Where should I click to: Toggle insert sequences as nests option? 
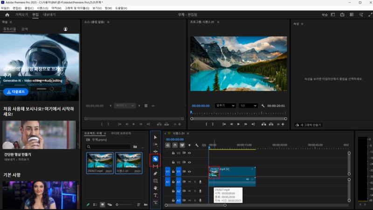click(168, 145)
